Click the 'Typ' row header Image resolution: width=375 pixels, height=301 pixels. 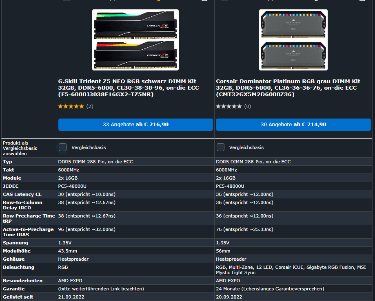click(7, 162)
